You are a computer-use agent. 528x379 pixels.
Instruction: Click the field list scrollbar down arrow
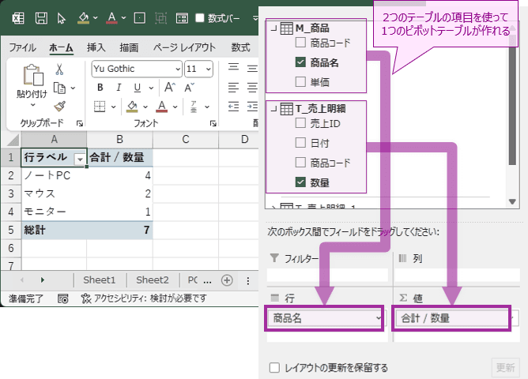(x=512, y=201)
